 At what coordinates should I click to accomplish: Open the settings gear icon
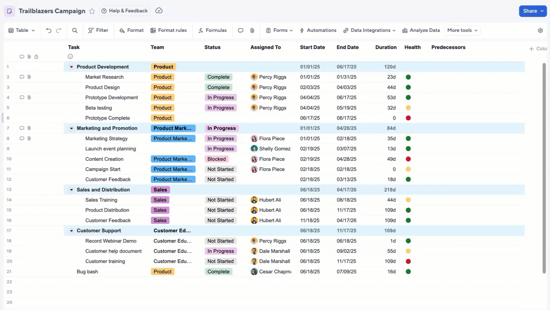[540, 30]
